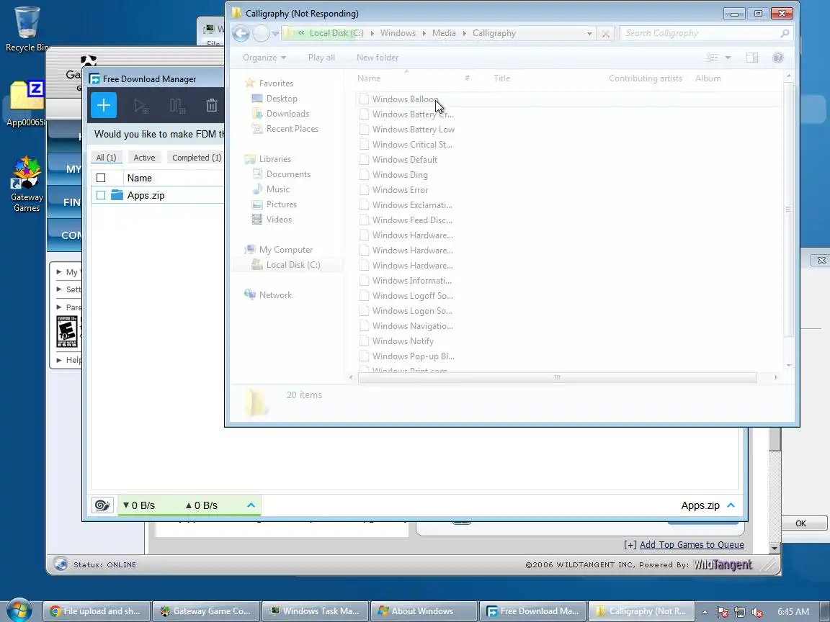Expand FDM speed panel chevron

point(251,505)
